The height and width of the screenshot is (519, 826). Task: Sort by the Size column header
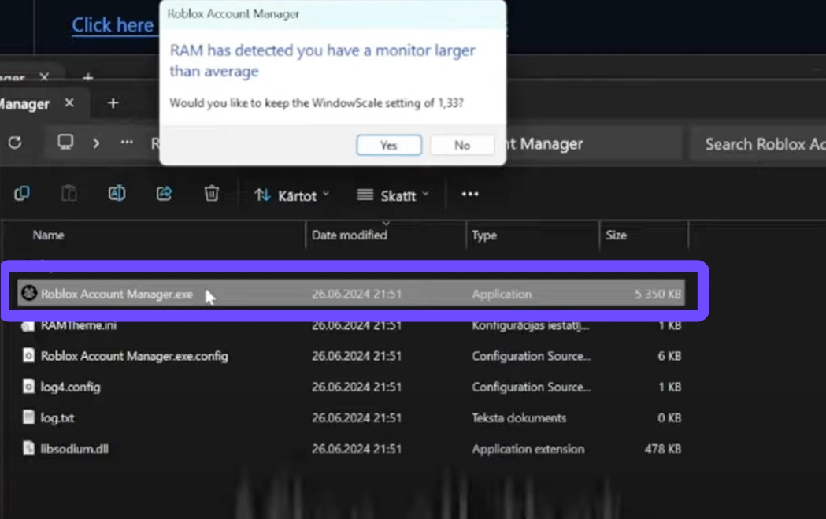(x=616, y=235)
